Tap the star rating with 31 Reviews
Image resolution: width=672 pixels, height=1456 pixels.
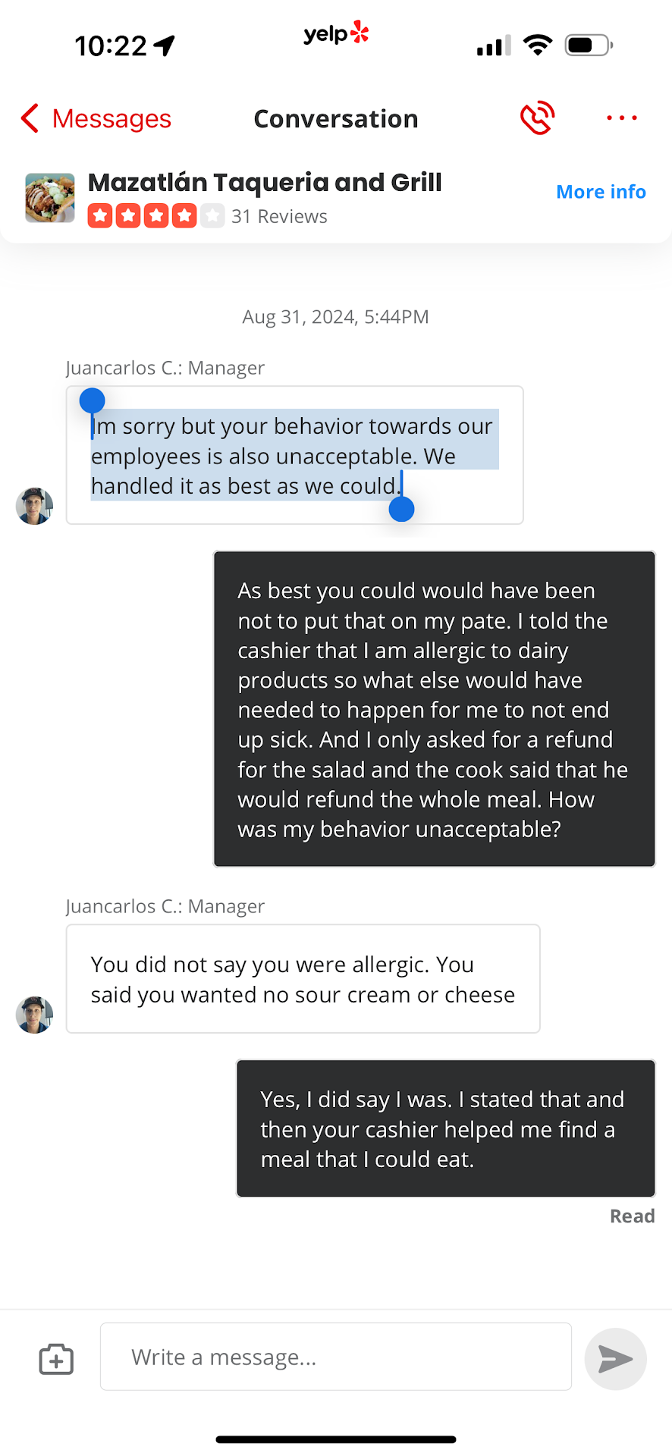coord(207,216)
